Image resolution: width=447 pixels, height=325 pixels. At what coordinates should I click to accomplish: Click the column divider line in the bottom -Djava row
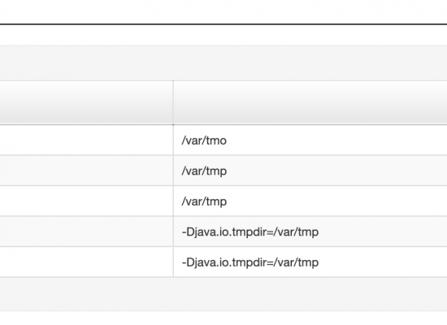tap(173, 262)
